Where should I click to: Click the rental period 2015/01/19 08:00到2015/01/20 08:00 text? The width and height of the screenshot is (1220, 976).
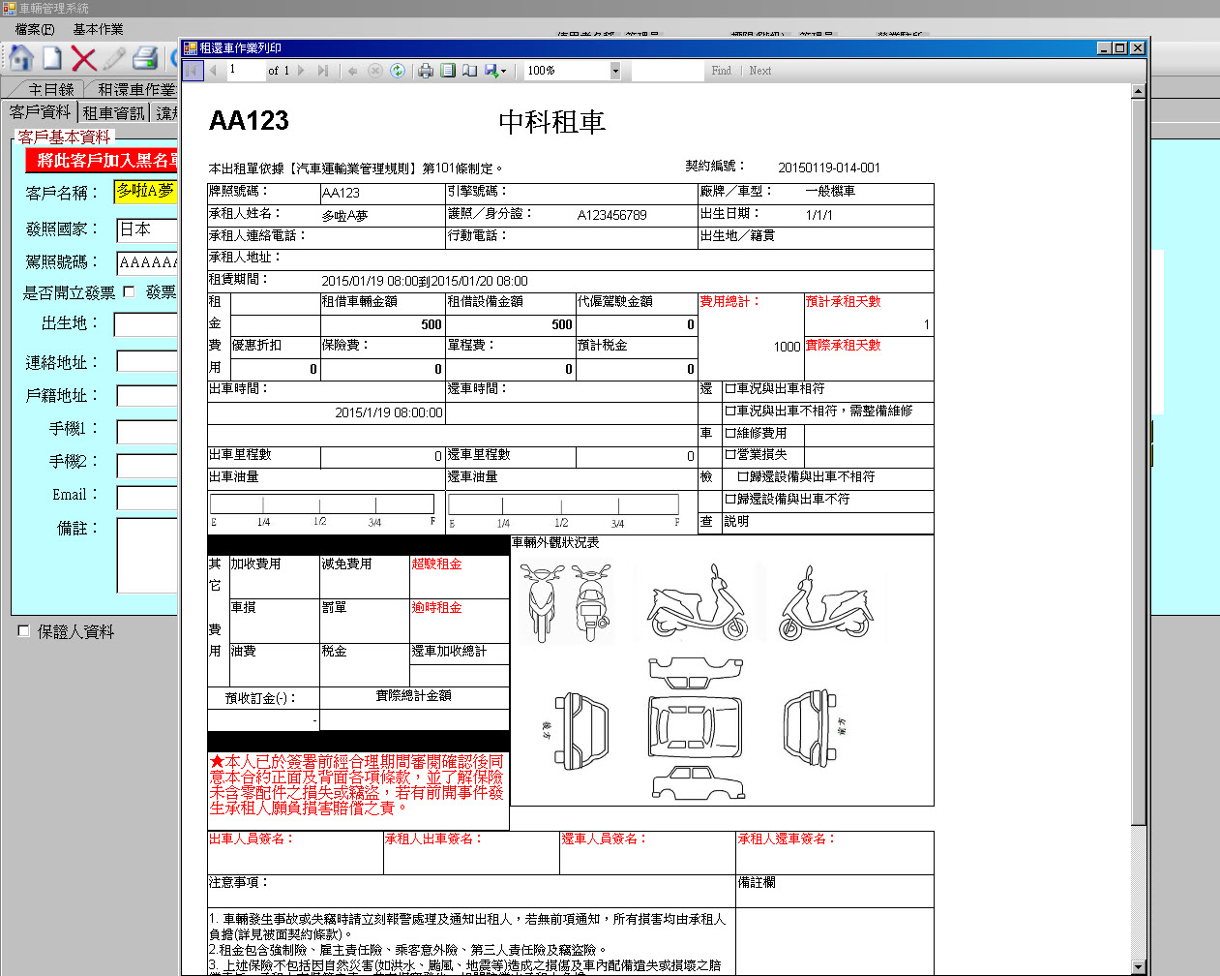(x=425, y=281)
